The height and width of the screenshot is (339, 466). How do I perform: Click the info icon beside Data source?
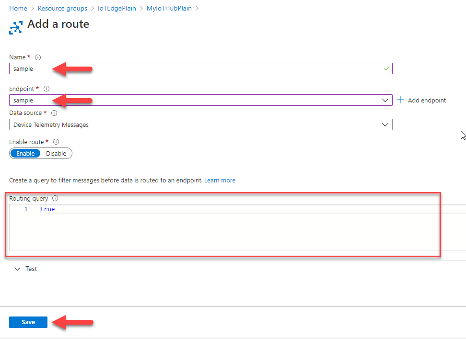click(x=54, y=113)
